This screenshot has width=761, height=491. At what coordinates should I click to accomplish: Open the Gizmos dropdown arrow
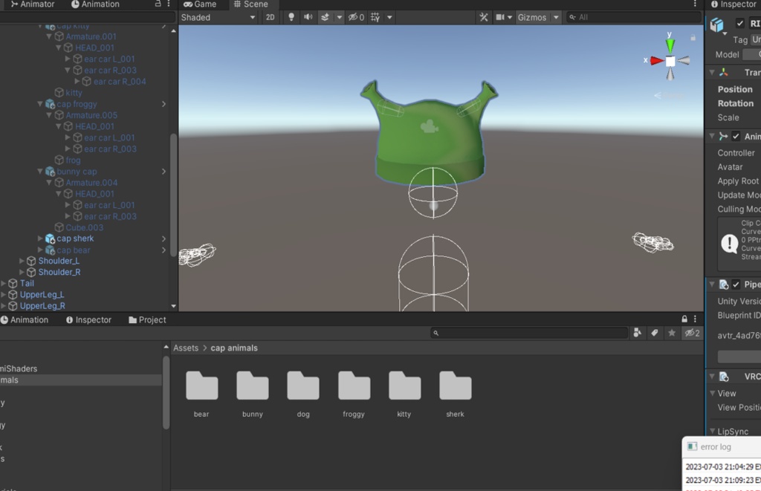click(556, 18)
